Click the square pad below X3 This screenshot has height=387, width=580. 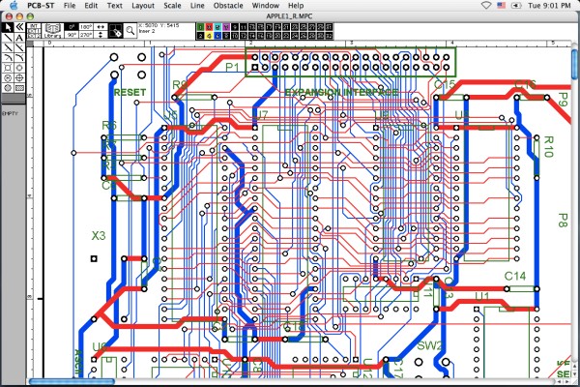(94, 258)
